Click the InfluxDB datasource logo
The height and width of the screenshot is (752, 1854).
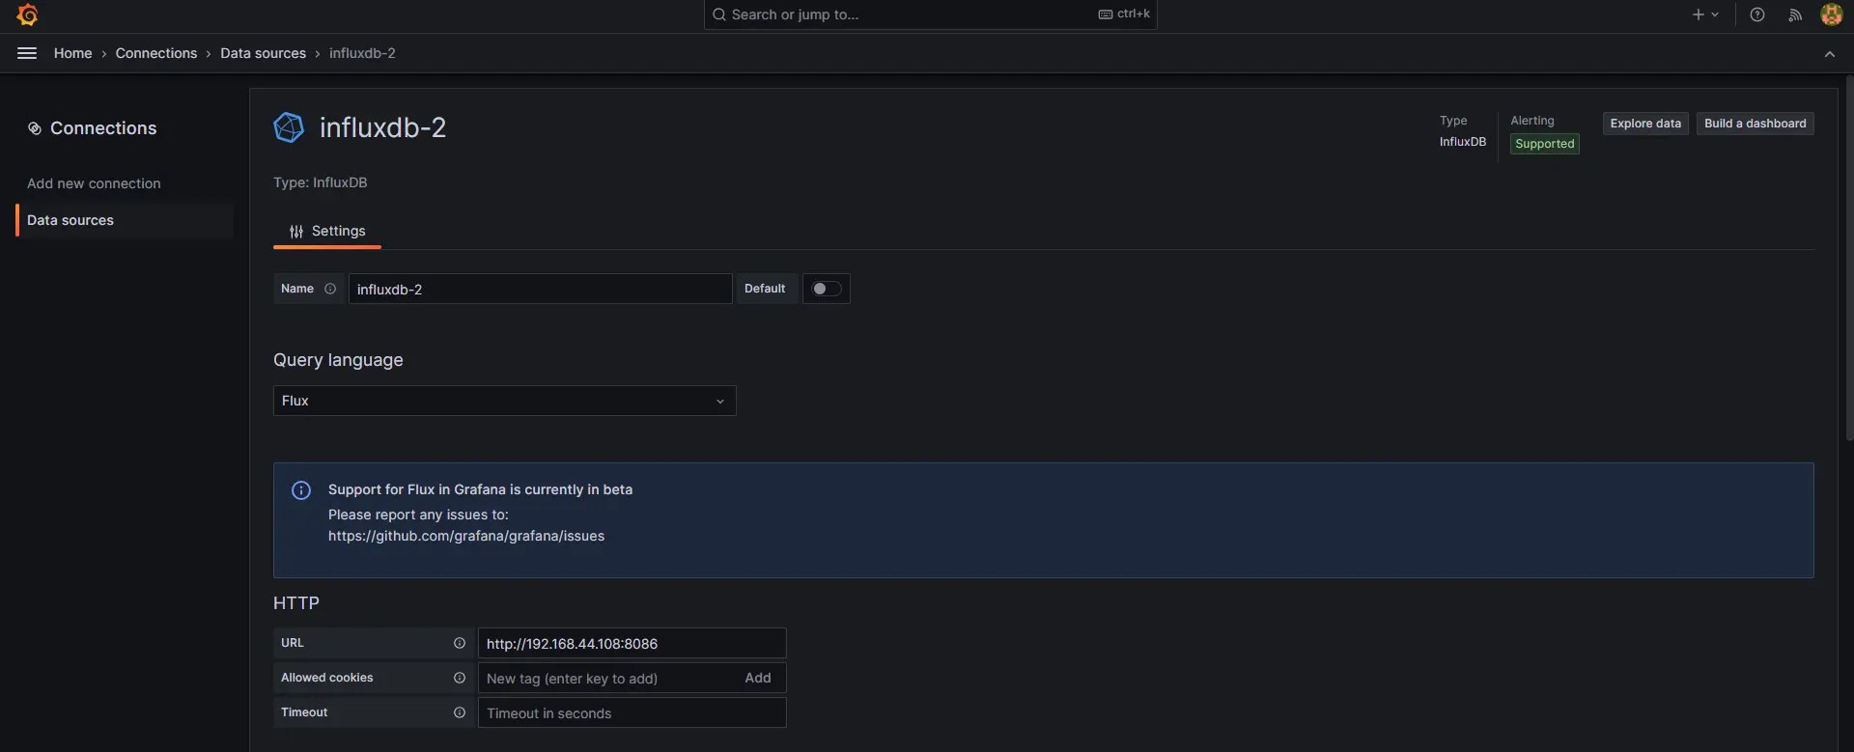pos(289,127)
